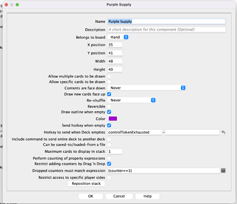
Task: Toggle the Reversible checkbox
Action: [109, 106]
